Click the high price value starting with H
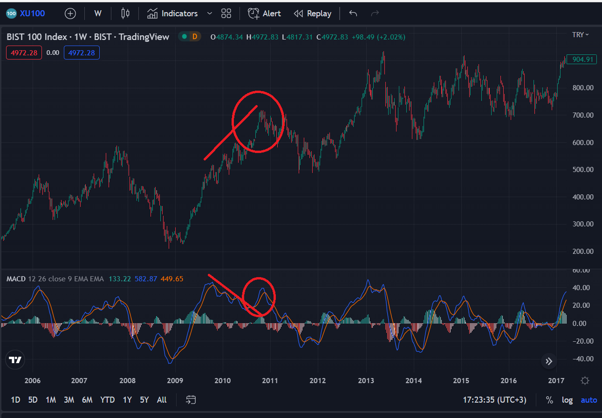Viewport: 602px width, 418px height. coord(262,37)
